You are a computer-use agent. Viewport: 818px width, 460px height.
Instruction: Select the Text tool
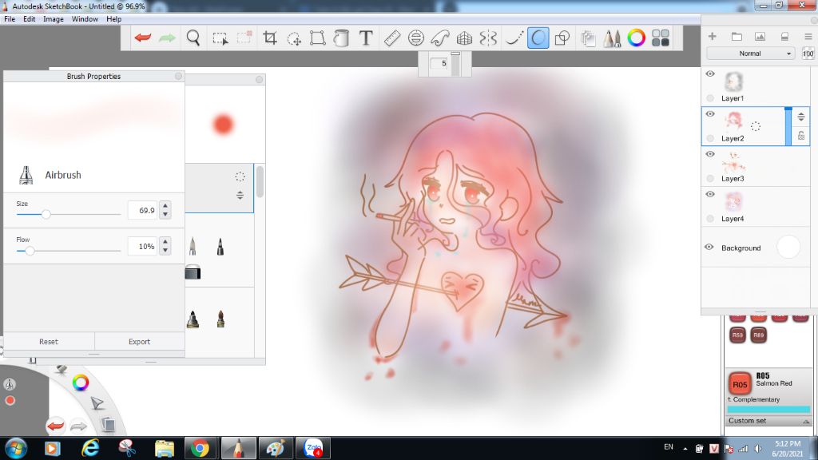[366, 38]
